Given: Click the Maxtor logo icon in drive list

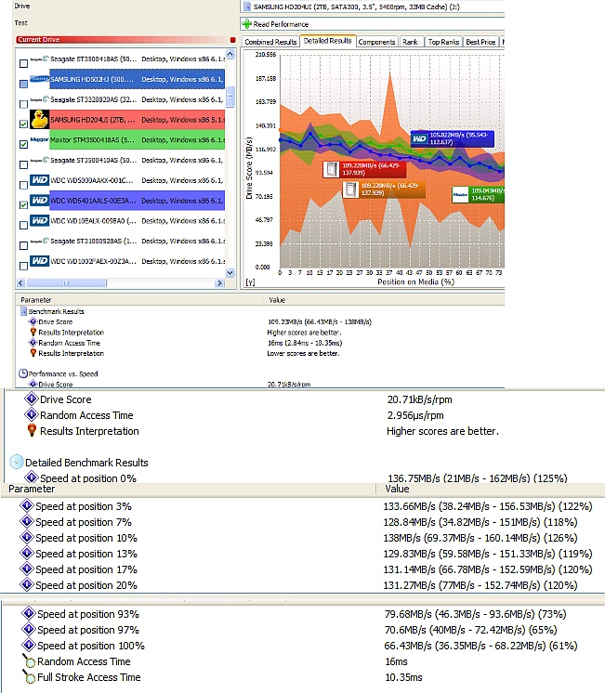Looking at the screenshot, I should [39, 139].
